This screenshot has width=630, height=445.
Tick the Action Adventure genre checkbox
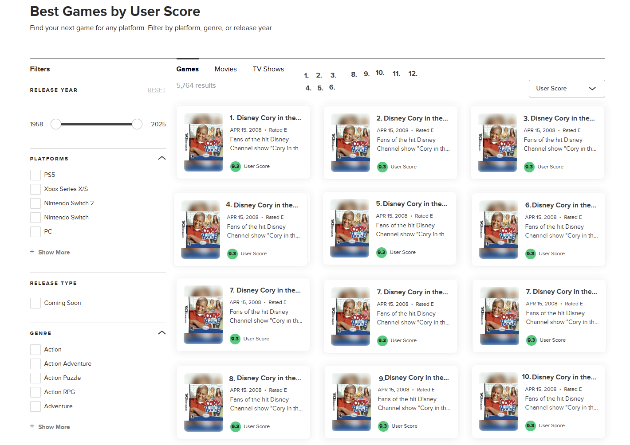[35, 363]
